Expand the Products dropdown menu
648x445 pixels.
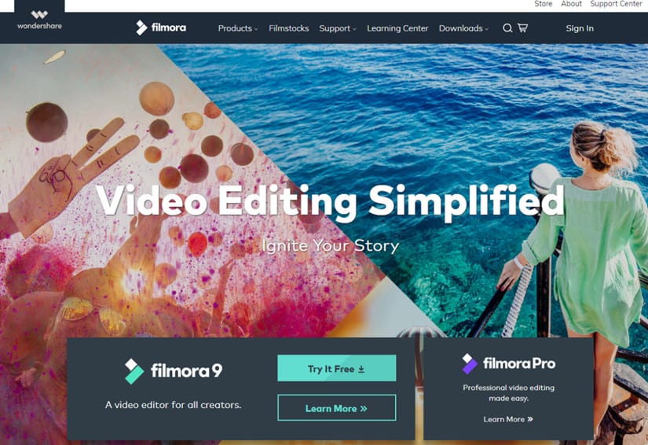(238, 28)
